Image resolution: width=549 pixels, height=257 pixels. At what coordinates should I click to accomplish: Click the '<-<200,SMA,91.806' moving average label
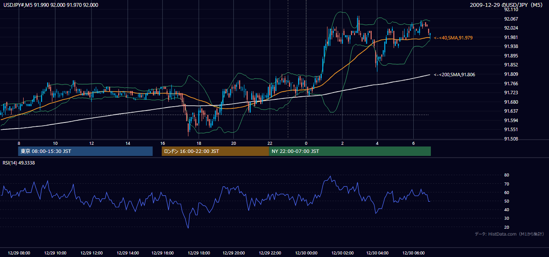click(454, 75)
